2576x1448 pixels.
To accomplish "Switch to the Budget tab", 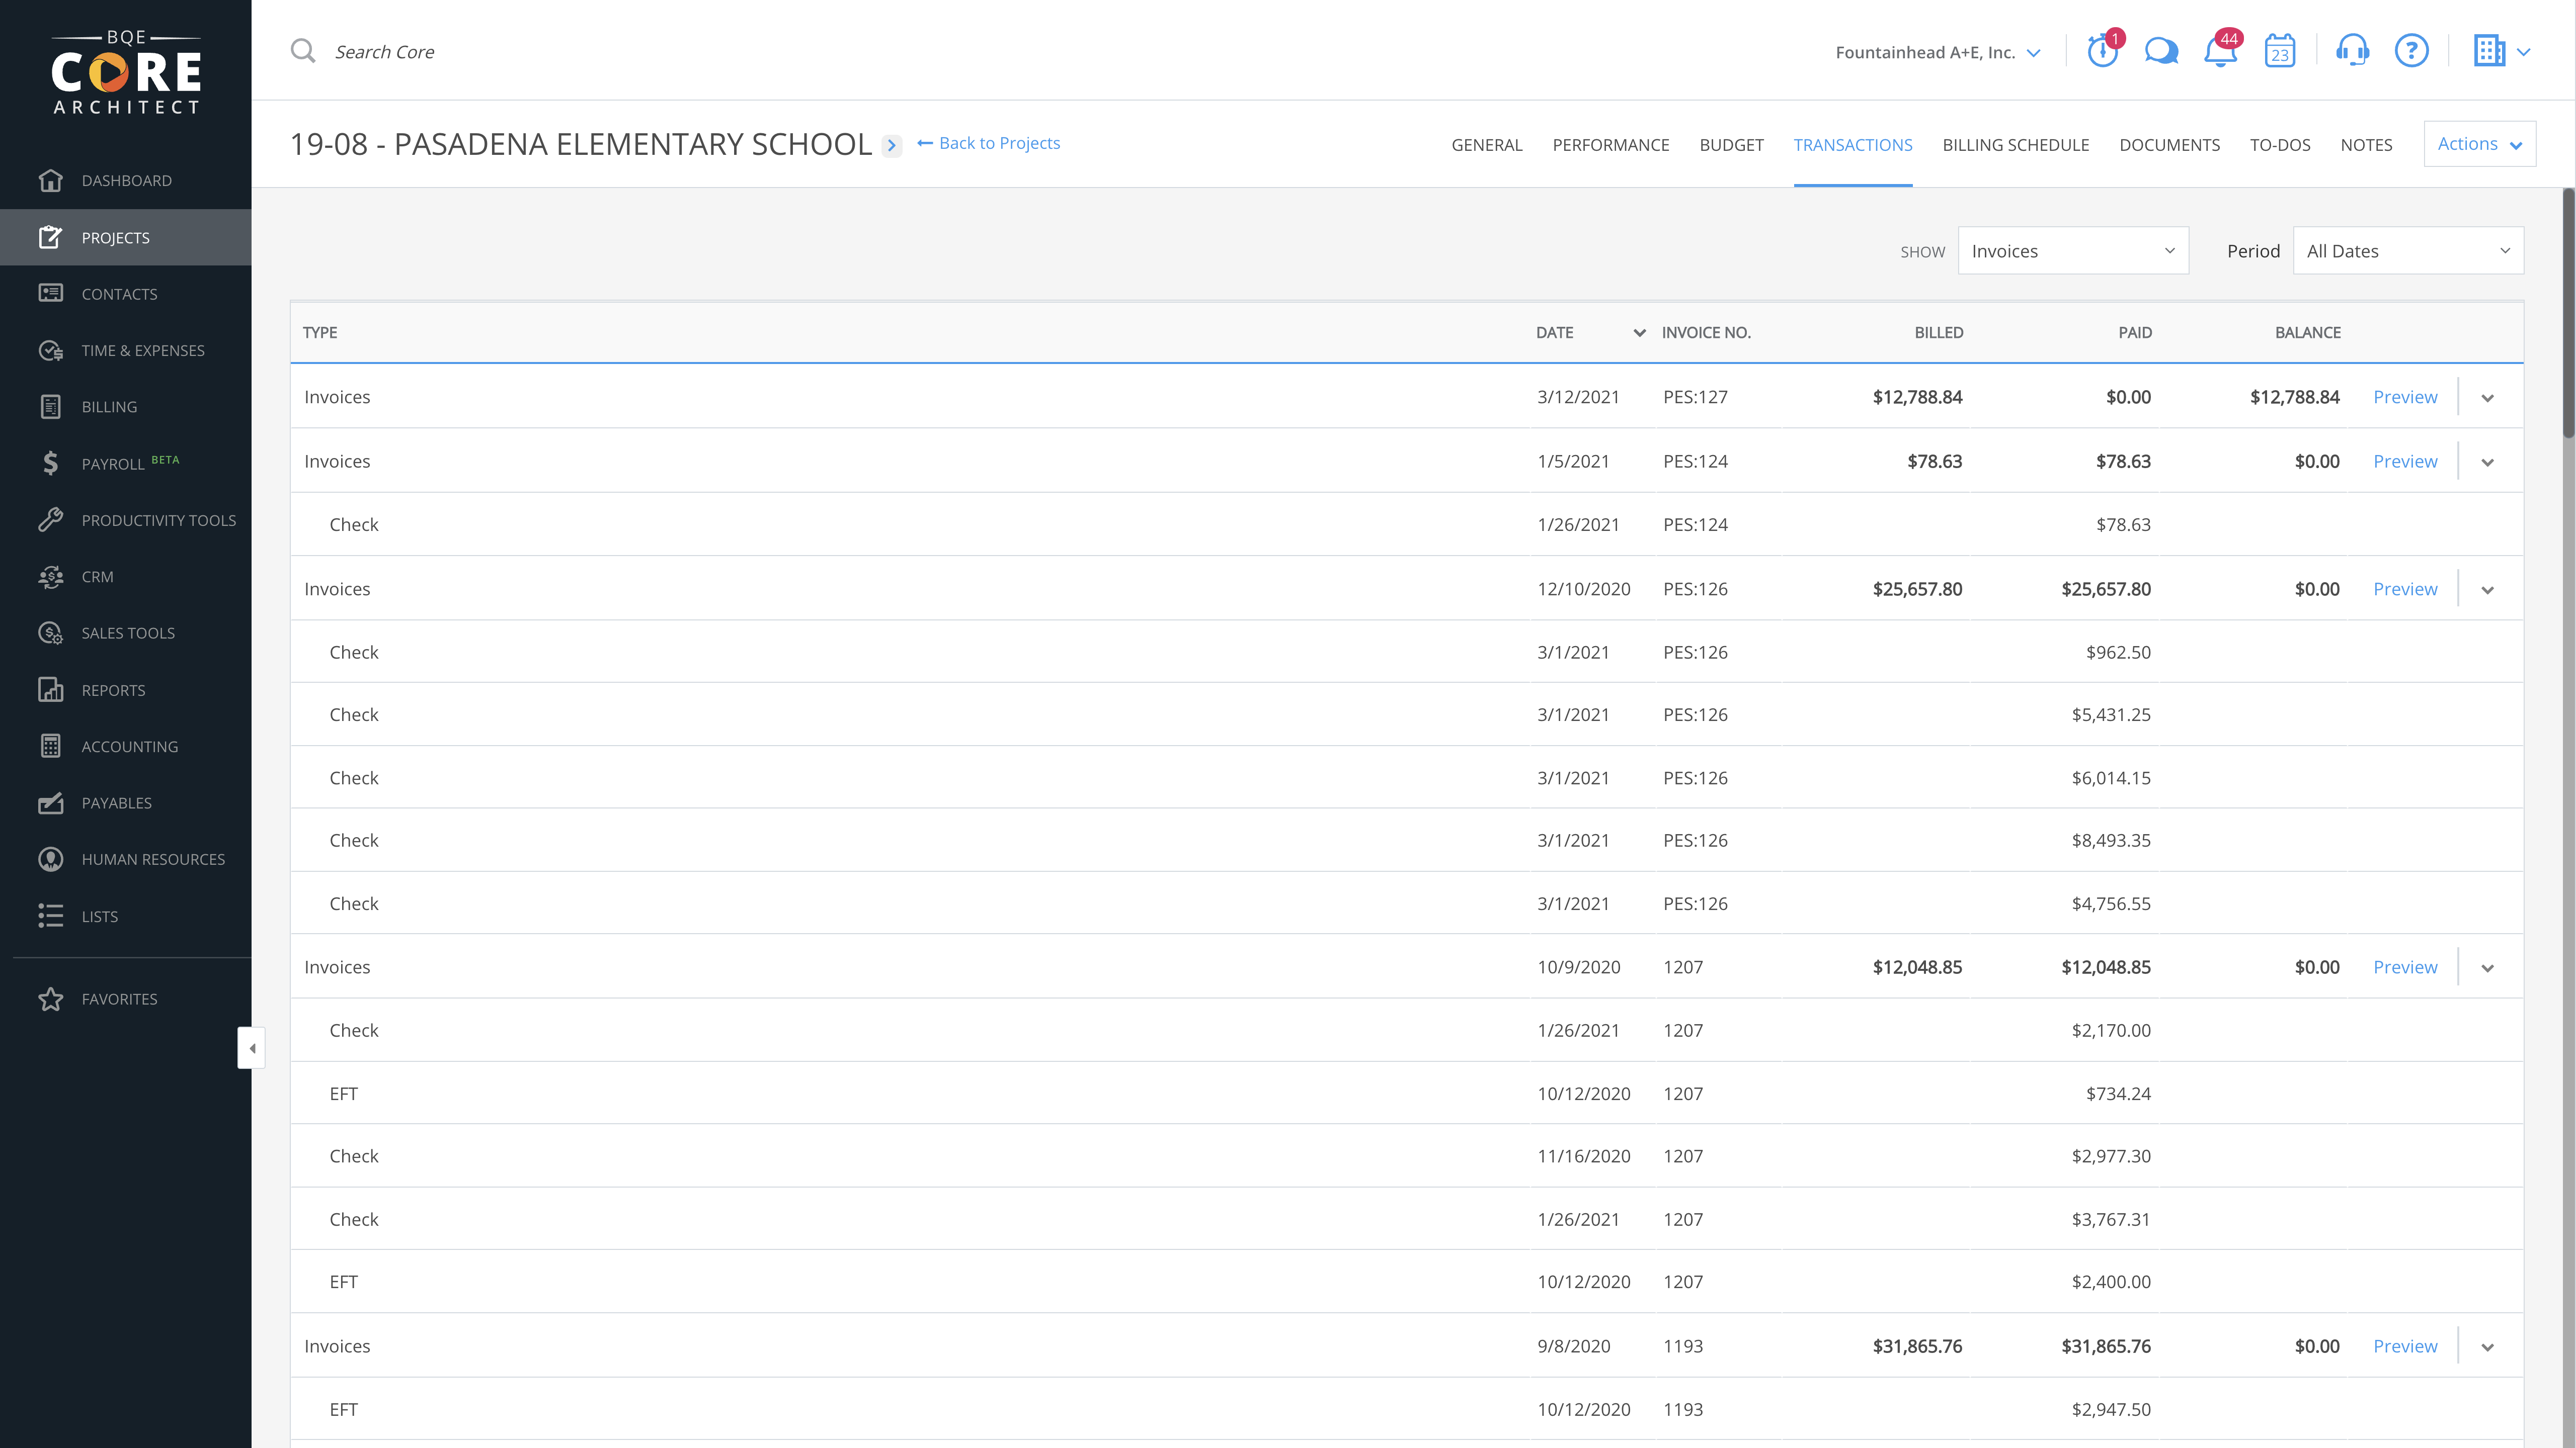I will click(x=1731, y=145).
